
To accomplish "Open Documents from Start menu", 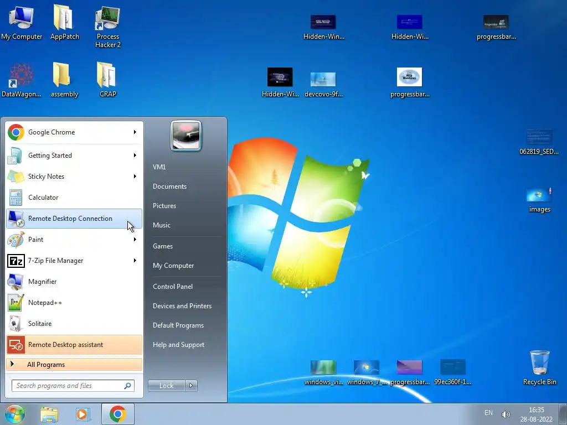I will click(x=169, y=186).
